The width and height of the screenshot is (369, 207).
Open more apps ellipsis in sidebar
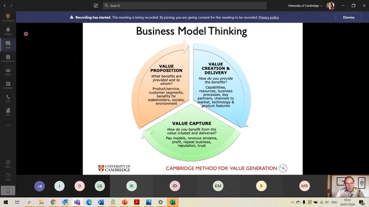click(8, 125)
